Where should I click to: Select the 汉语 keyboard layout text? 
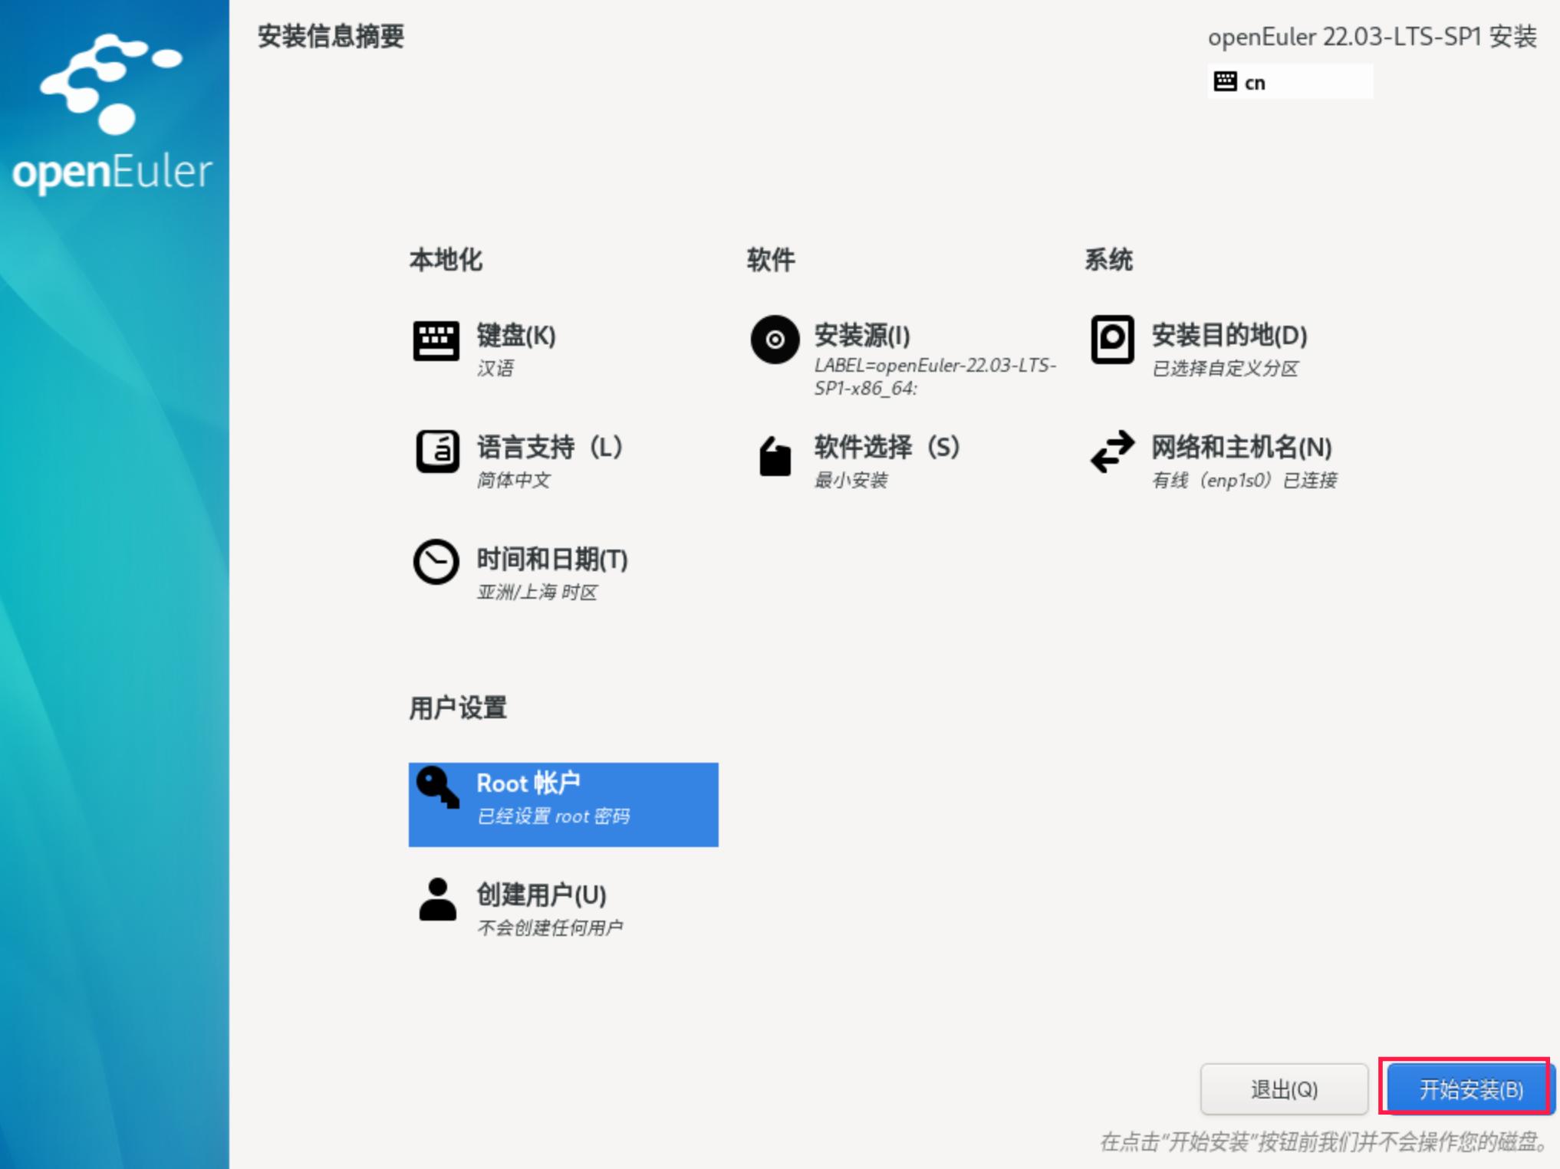point(496,369)
